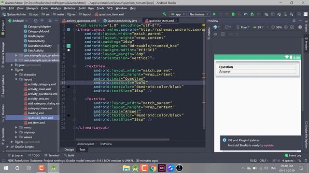Open File Explorer from the taskbar
The height and width of the screenshot is (173, 309).
pyautogui.click(x=126, y=168)
